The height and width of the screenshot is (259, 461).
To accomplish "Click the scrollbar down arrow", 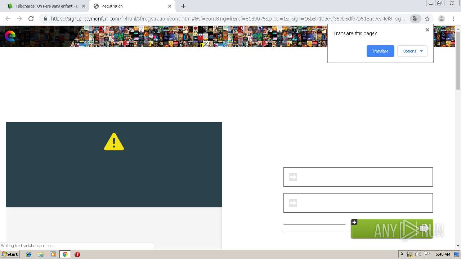I will coord(458,246).
